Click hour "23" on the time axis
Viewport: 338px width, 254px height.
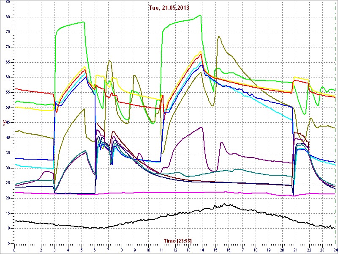pyautogui.click(x=322, y=250)
